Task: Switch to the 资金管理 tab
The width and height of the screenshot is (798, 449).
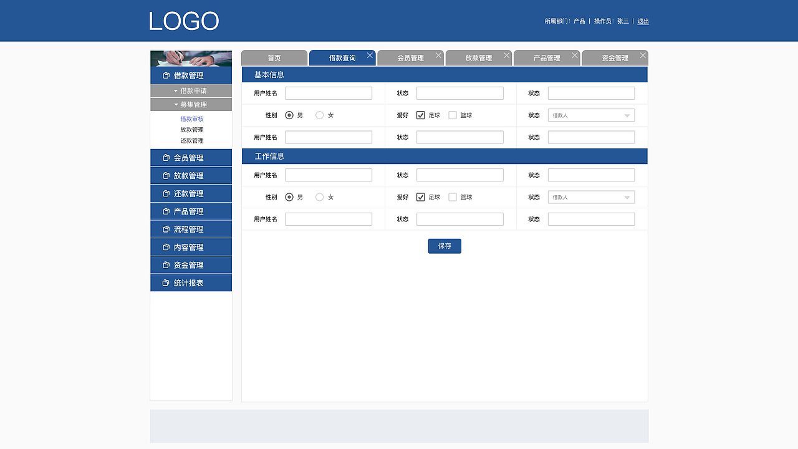Action: coord(615,58)
